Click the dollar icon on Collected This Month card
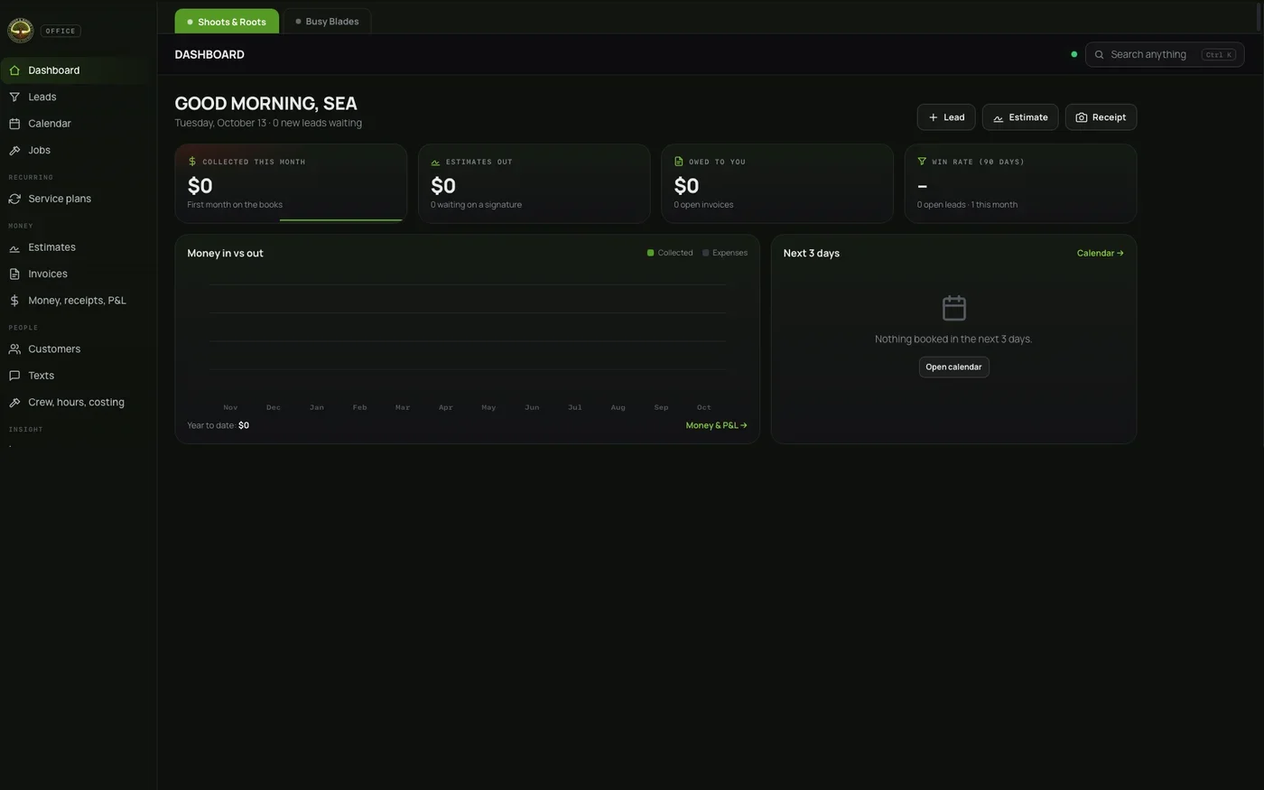Screen dimensions: 1264x790 [x=192, y=162]
